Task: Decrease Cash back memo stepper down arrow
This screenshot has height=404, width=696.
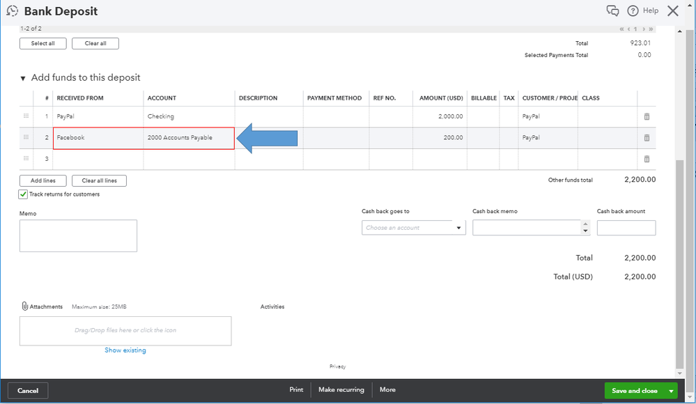Action: [585, 231]
